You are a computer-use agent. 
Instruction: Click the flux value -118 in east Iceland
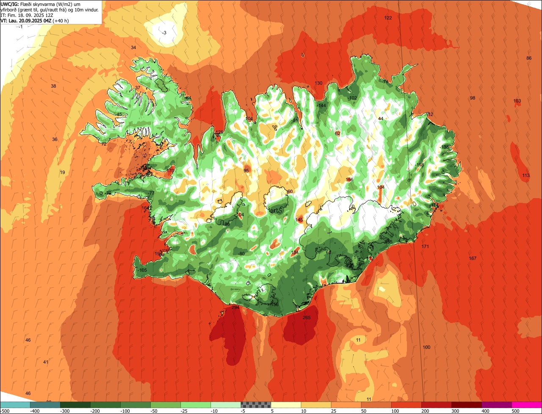coord(419,165)
